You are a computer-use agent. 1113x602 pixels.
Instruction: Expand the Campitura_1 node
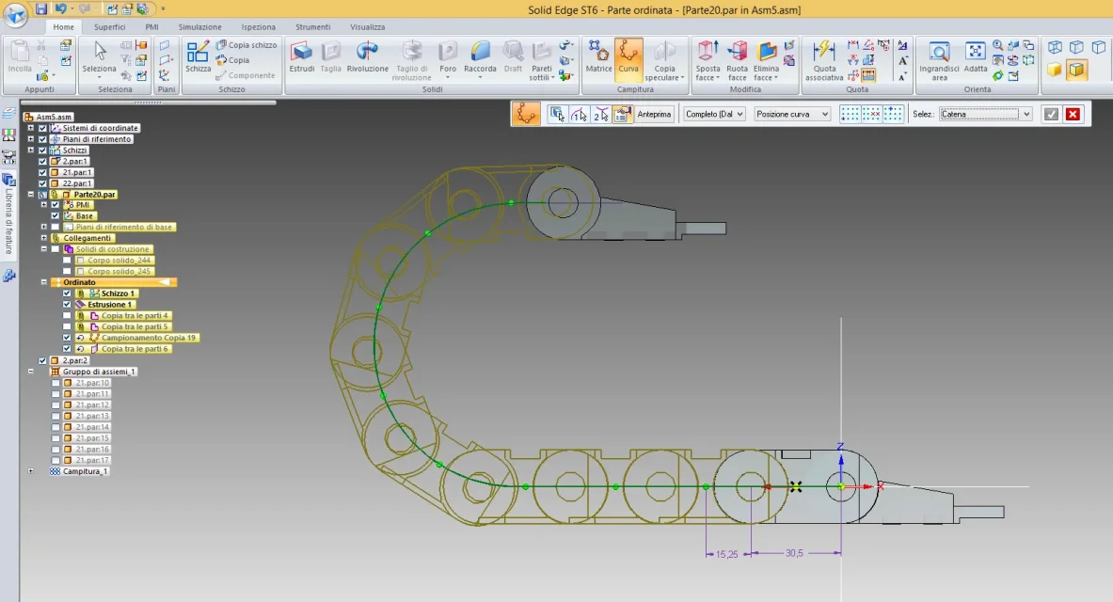[x=30, y=470]
